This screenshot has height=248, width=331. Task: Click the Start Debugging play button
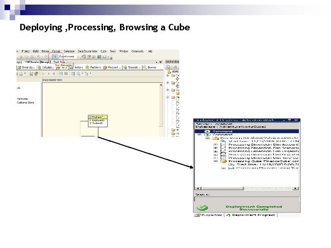(55, 56)
